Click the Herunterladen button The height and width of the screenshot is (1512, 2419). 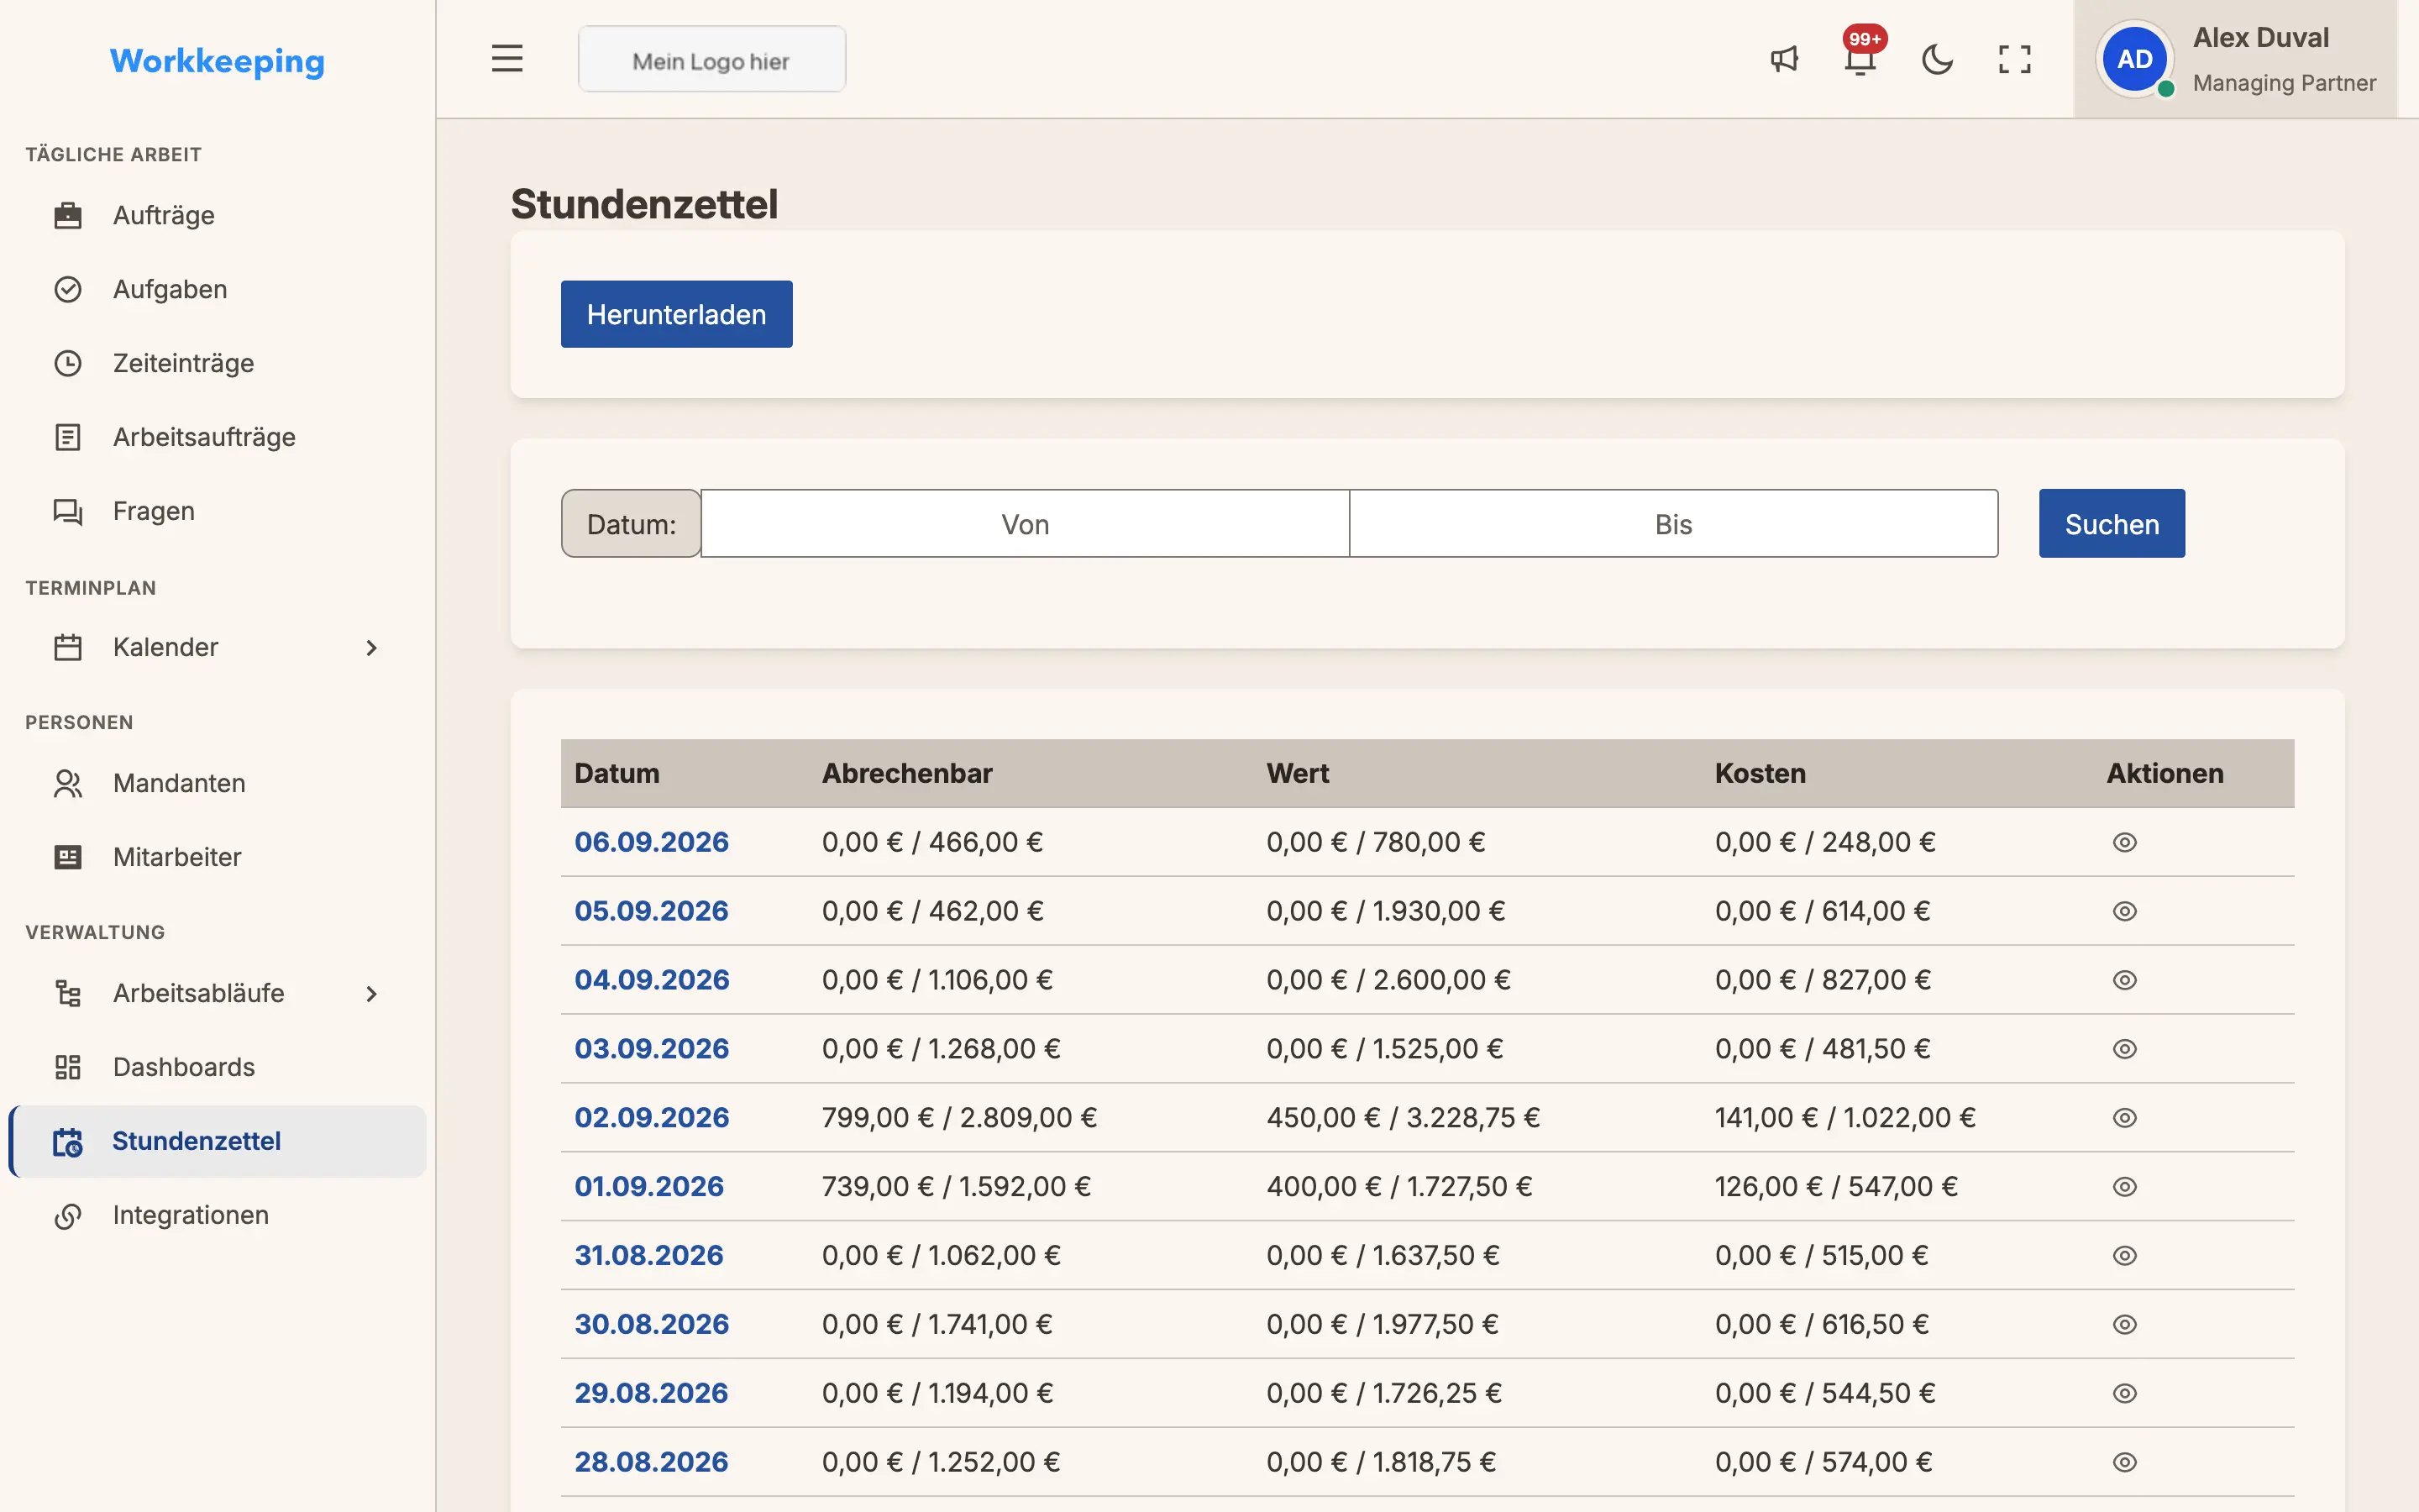click(x=677, y=314)
